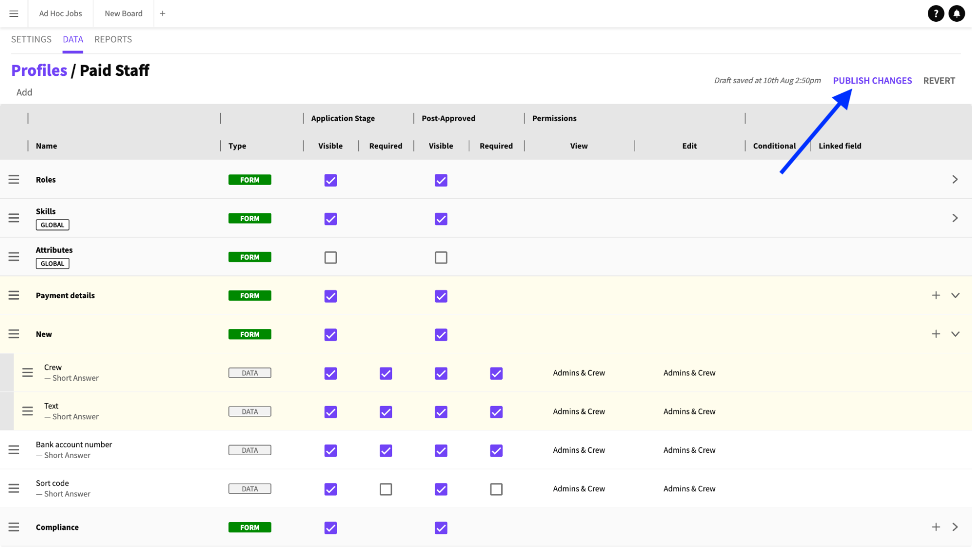Click REVERT to discard draft
972x547 pixels.
click(x=939, y=81)
